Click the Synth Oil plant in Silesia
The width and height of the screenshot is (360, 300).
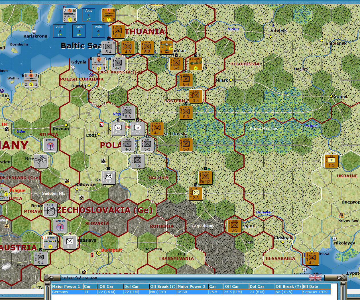pos(50,145)
